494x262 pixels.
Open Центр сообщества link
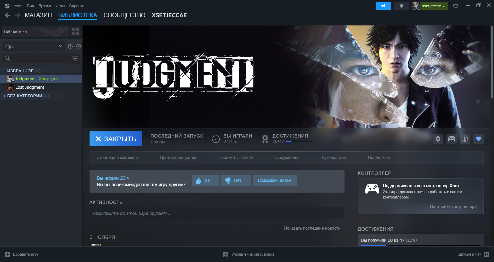(x=178, y=158)
